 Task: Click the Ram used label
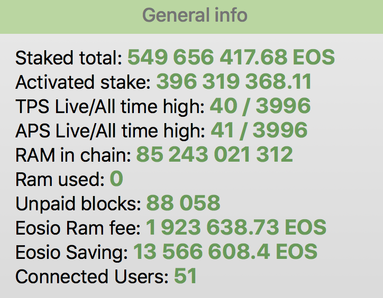[60, 180]
